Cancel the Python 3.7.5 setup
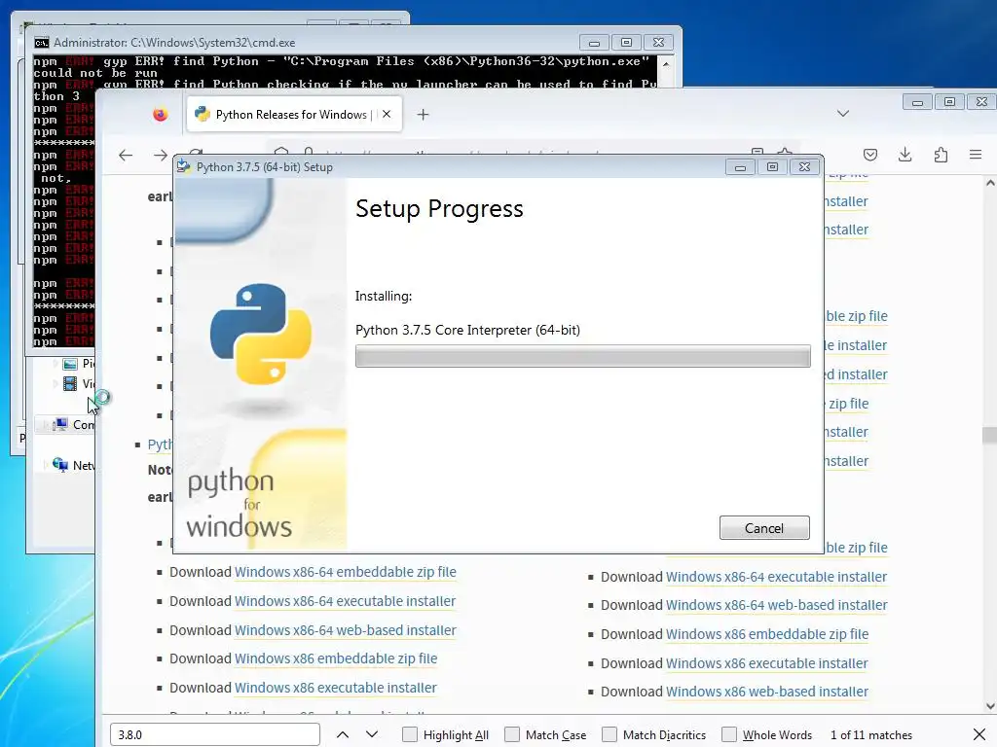Viewport: 997px width, 747px height. tap(764, 528)
